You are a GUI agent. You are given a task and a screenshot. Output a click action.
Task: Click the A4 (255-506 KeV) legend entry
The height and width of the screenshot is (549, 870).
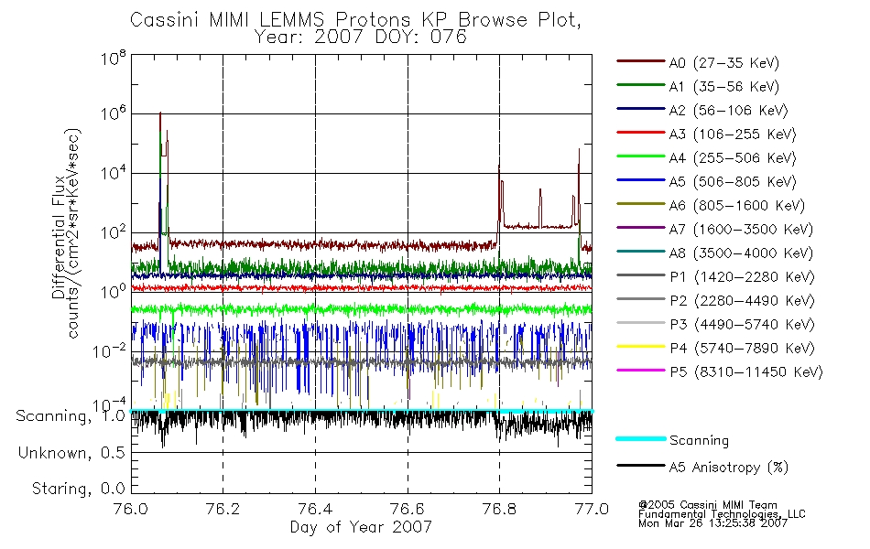click(x=706, y=158)
